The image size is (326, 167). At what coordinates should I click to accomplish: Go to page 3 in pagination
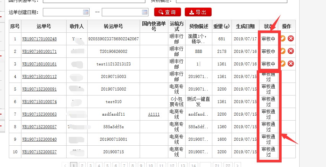pos(90,165)
